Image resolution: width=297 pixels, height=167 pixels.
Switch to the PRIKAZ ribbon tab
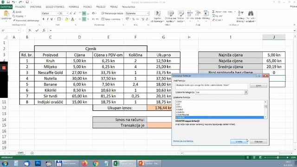point(114,7)
